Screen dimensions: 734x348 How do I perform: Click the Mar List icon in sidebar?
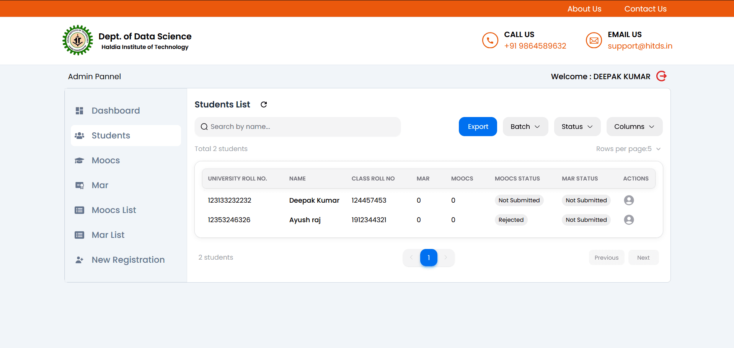pyautogui.click(x=79, y=235)
